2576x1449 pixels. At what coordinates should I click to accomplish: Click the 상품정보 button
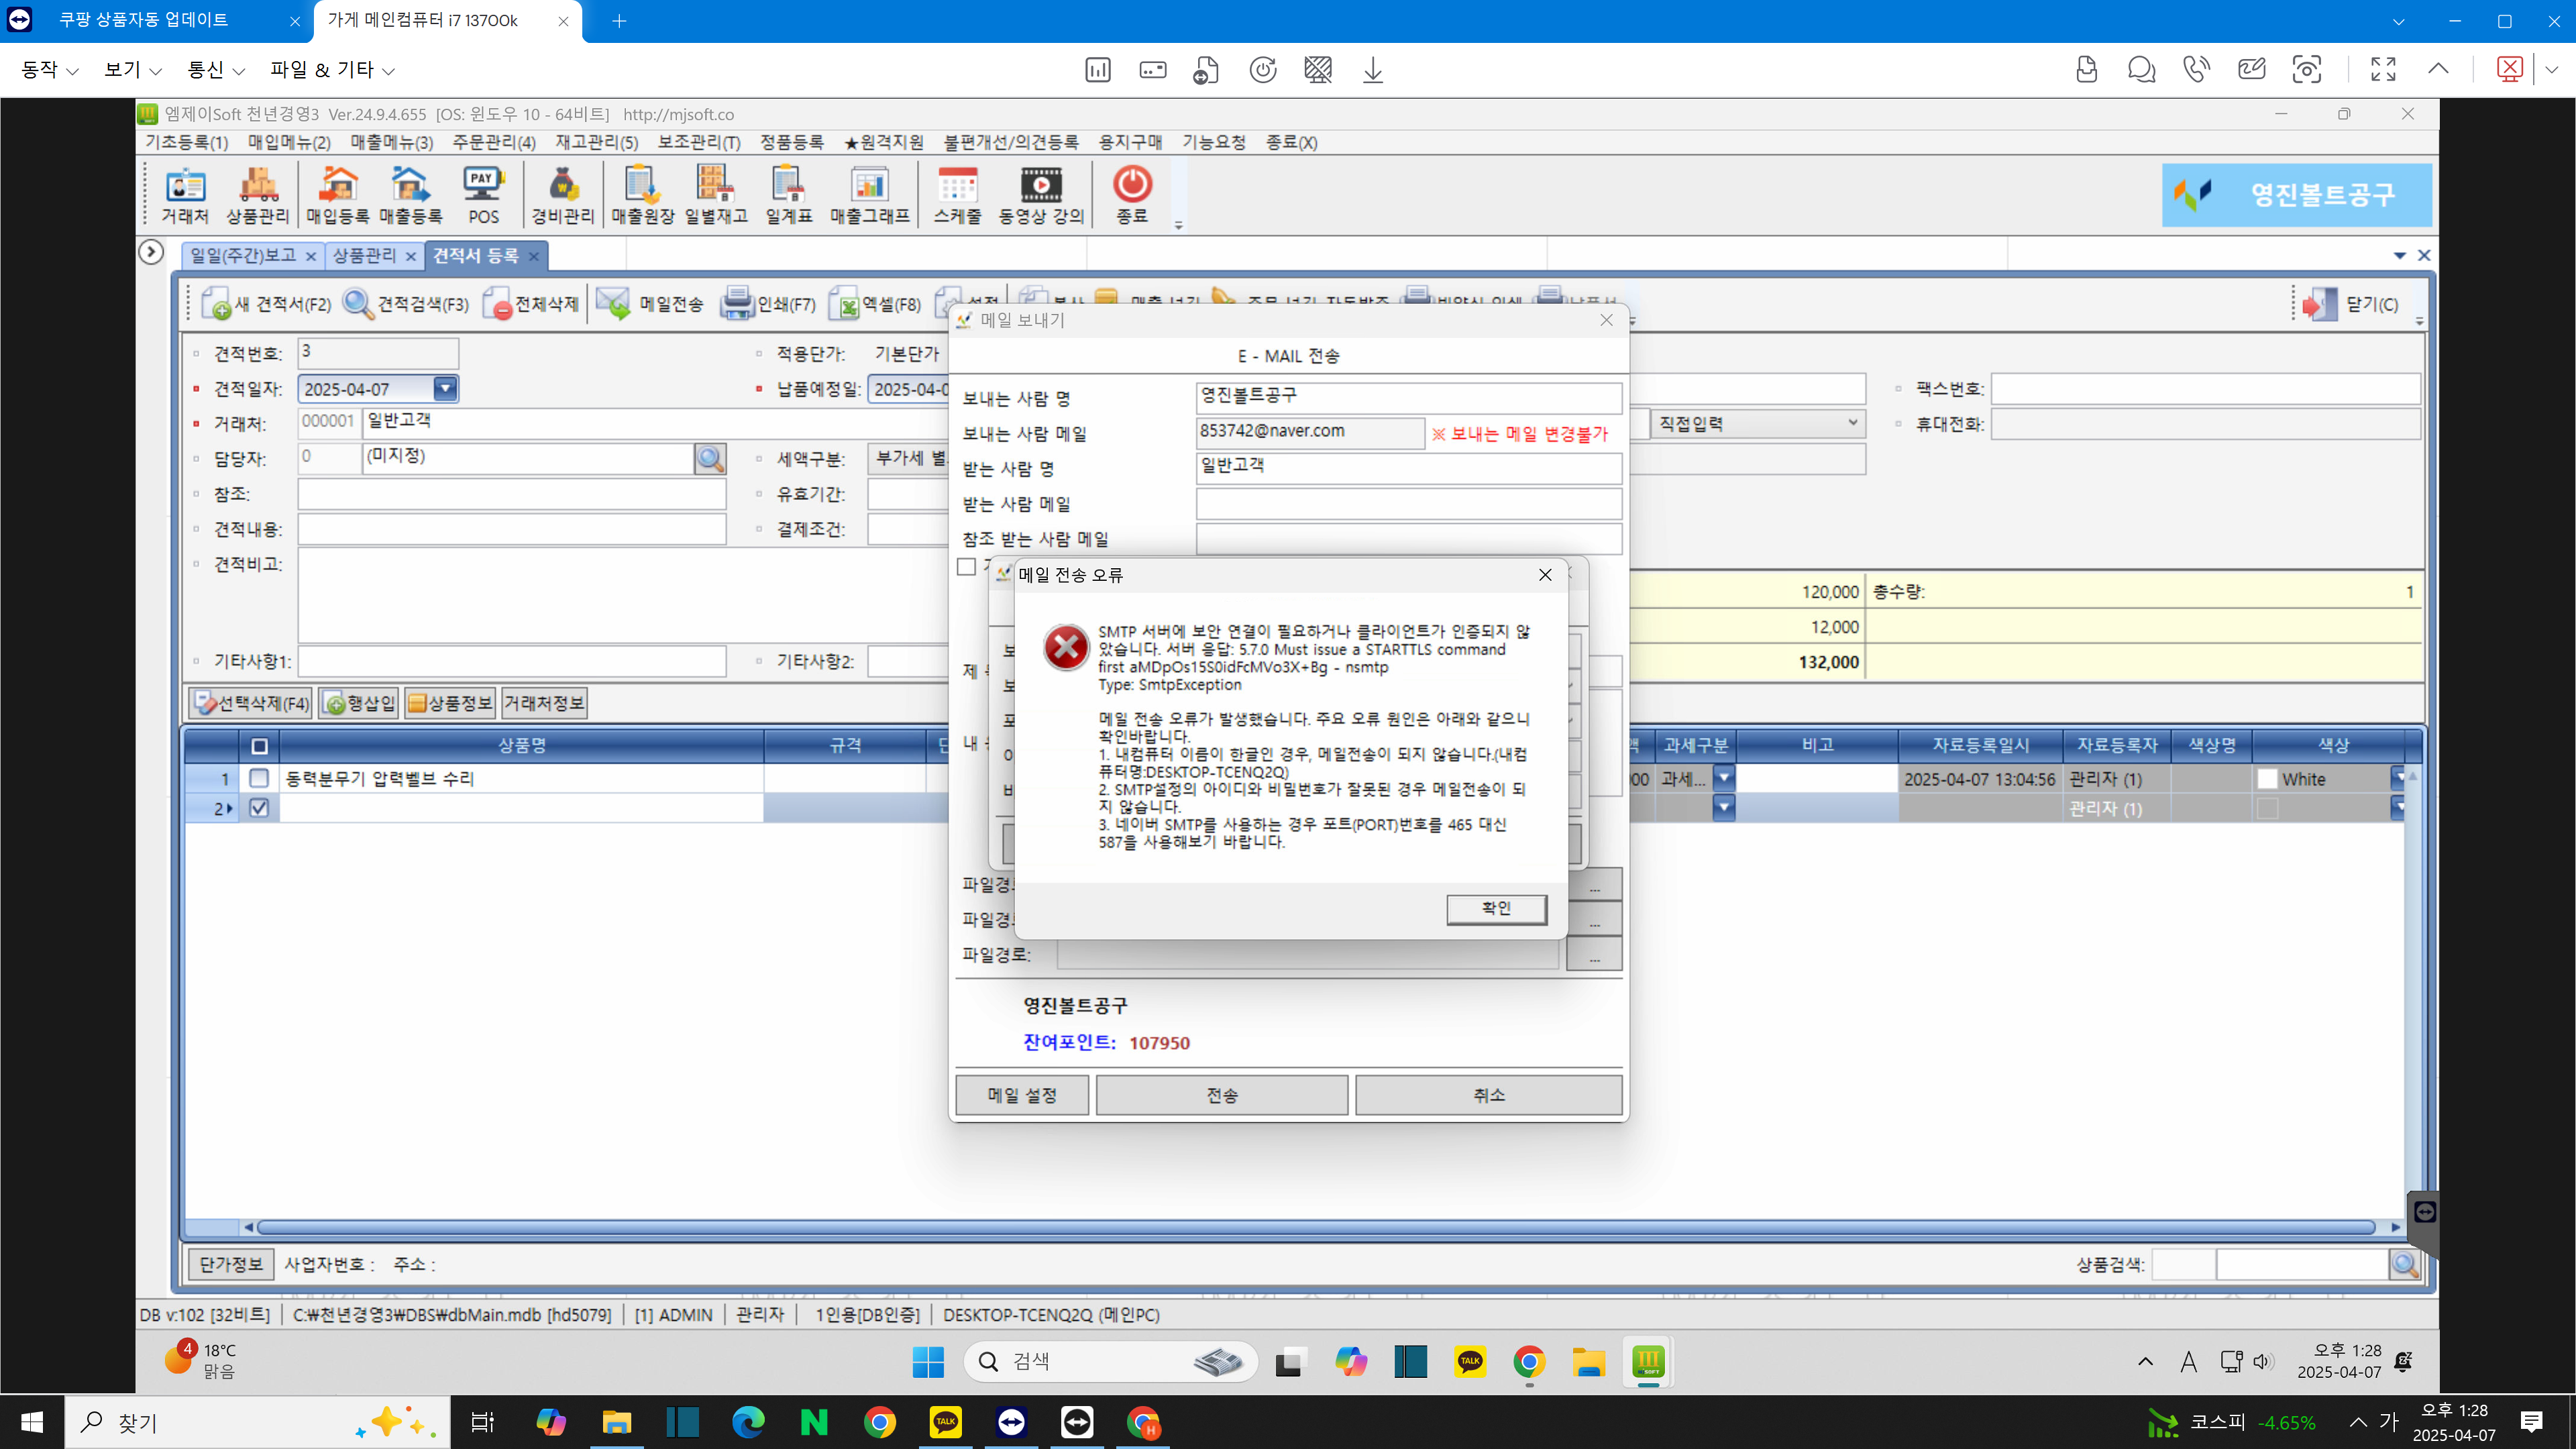point(450,703)
